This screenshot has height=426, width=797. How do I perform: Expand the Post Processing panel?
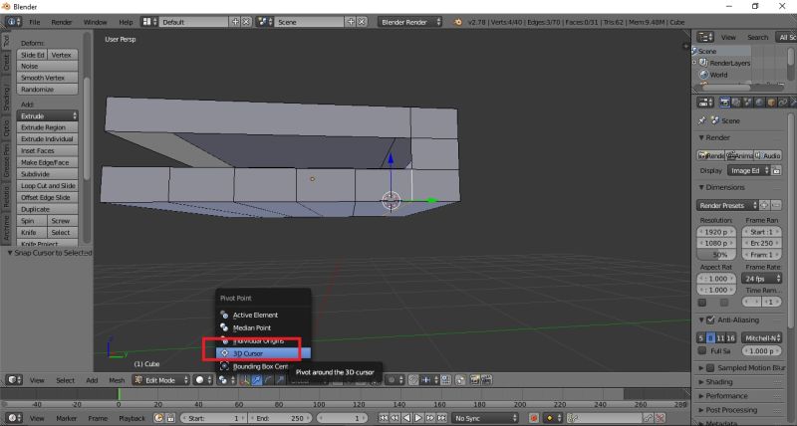coord(701,410)
